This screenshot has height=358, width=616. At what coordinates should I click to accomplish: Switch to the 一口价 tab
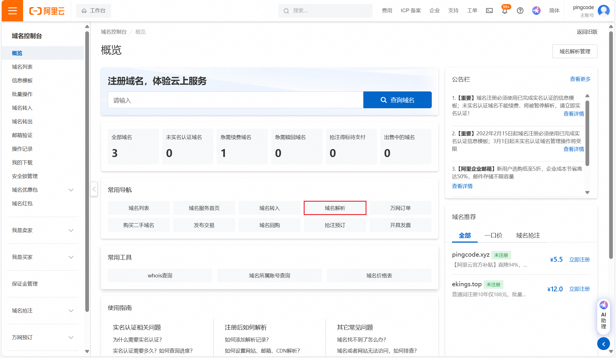point(493,236)
